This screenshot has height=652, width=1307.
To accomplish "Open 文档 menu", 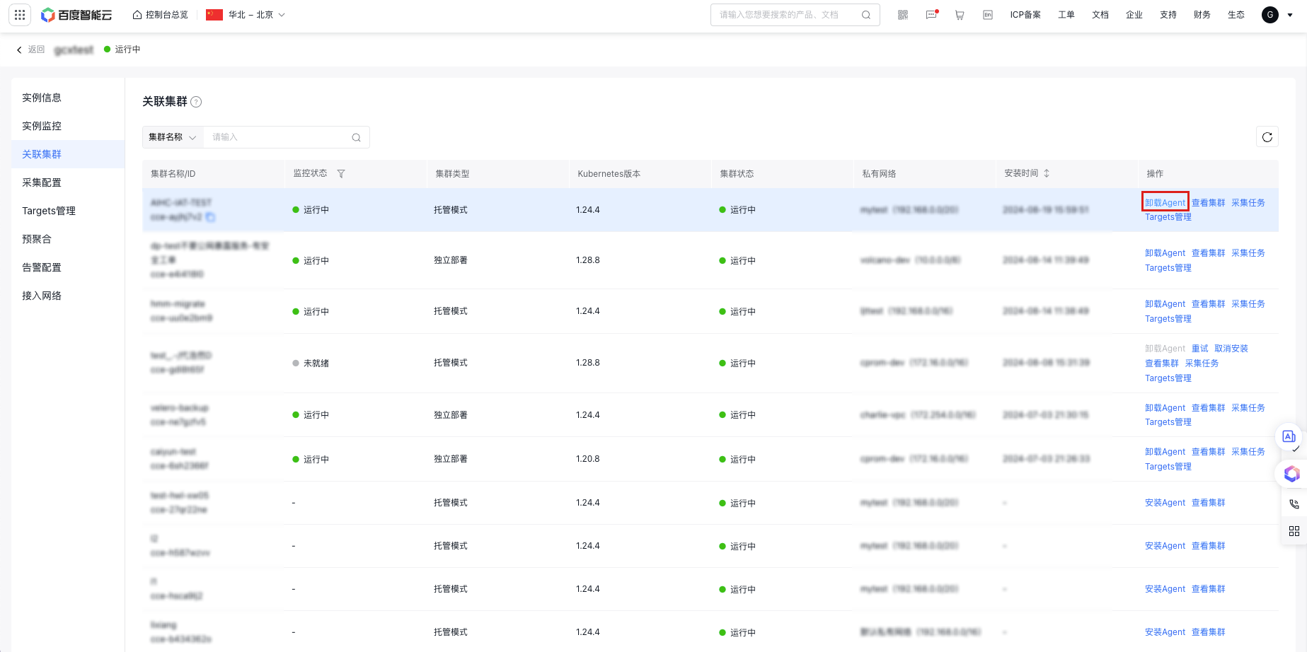I will [1100, 15].
